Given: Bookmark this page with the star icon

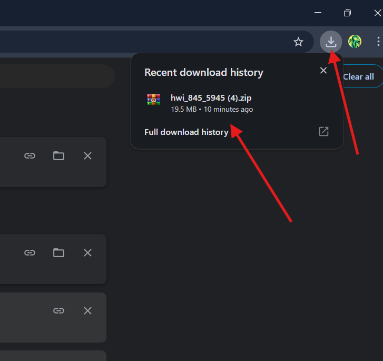Looking at the screenshot, I should [298, 42].
